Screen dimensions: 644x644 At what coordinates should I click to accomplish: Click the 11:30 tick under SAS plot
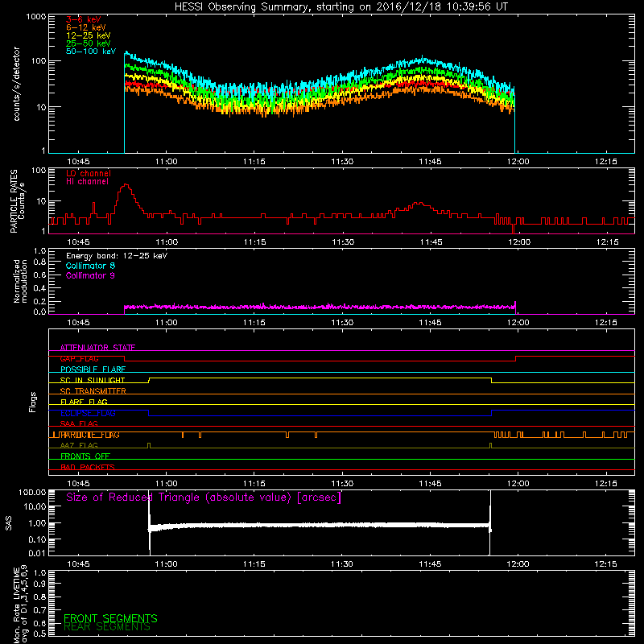point(341,564)
